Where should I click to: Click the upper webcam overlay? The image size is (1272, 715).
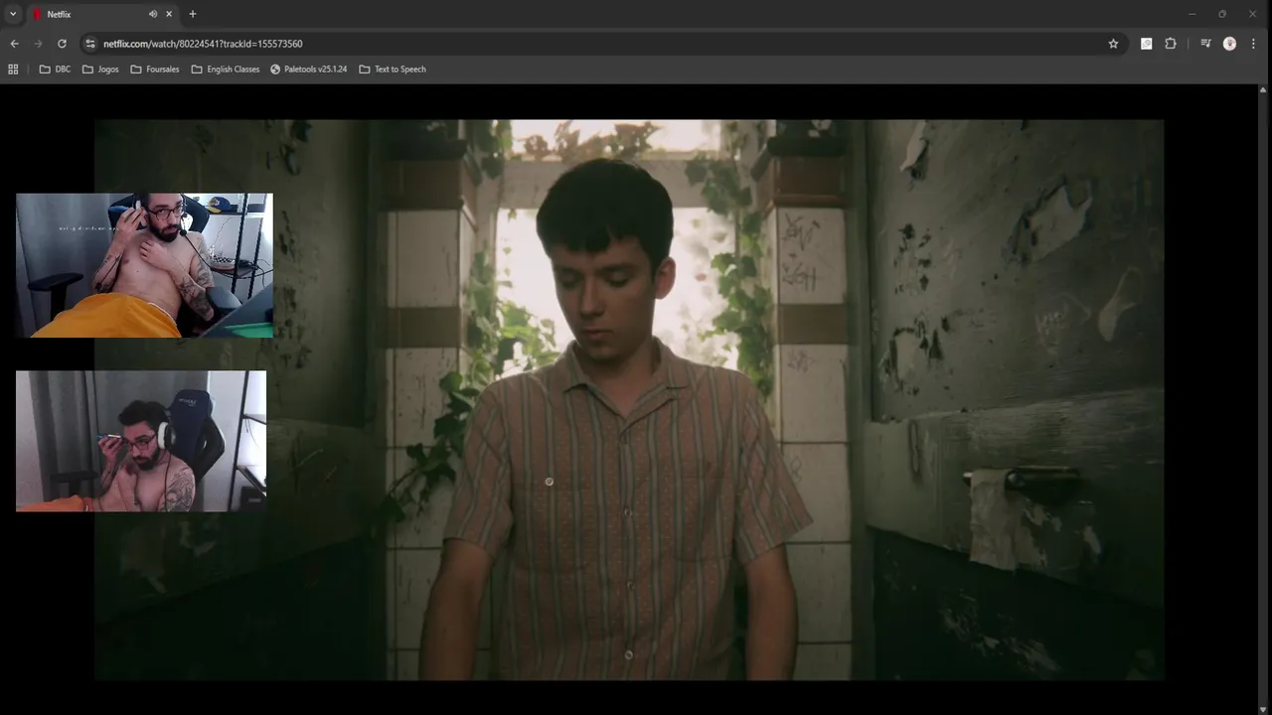[144, 265]
